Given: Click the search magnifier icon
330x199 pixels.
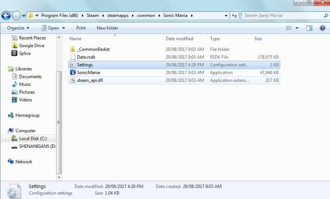Looking at the screenshot, I should [326, 15].
